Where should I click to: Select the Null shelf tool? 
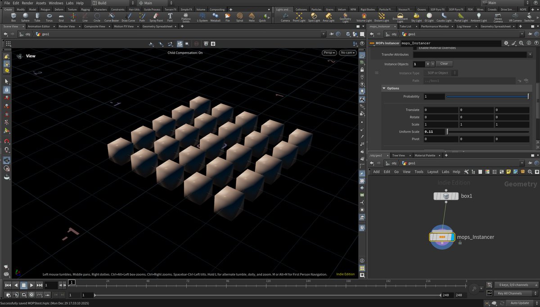click(73, 17)
